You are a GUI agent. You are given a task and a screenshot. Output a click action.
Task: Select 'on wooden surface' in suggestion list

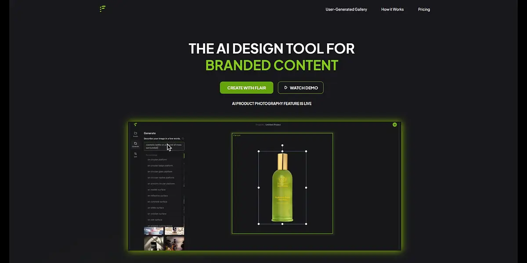[x=157, y=214]
